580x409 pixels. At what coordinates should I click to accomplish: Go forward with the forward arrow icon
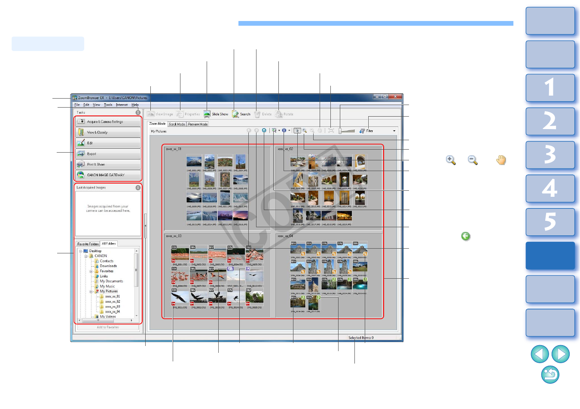pyautogui.click(x=256, y=130)
